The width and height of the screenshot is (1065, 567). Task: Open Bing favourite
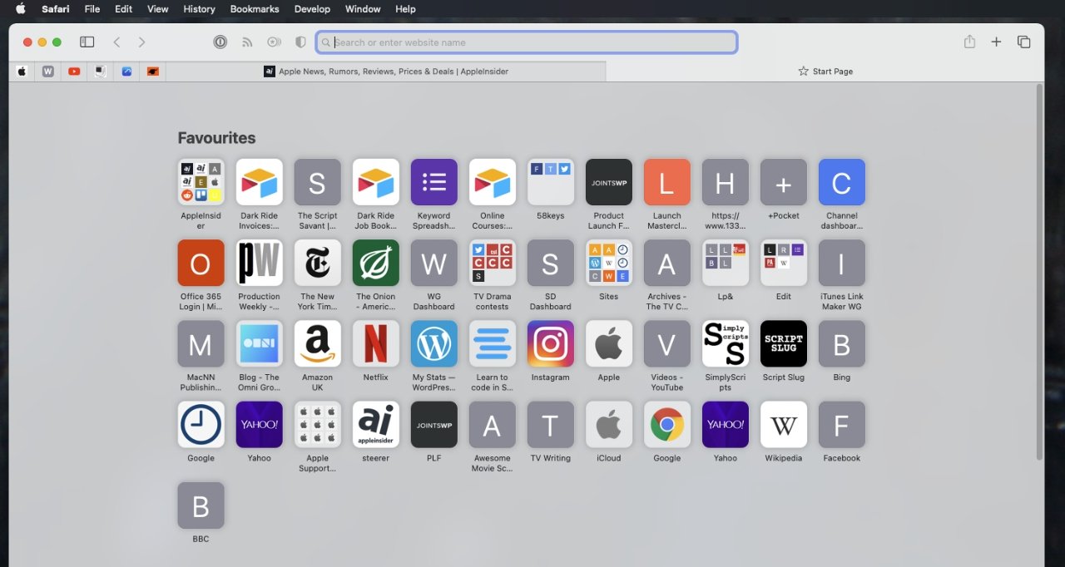[841, 343]
